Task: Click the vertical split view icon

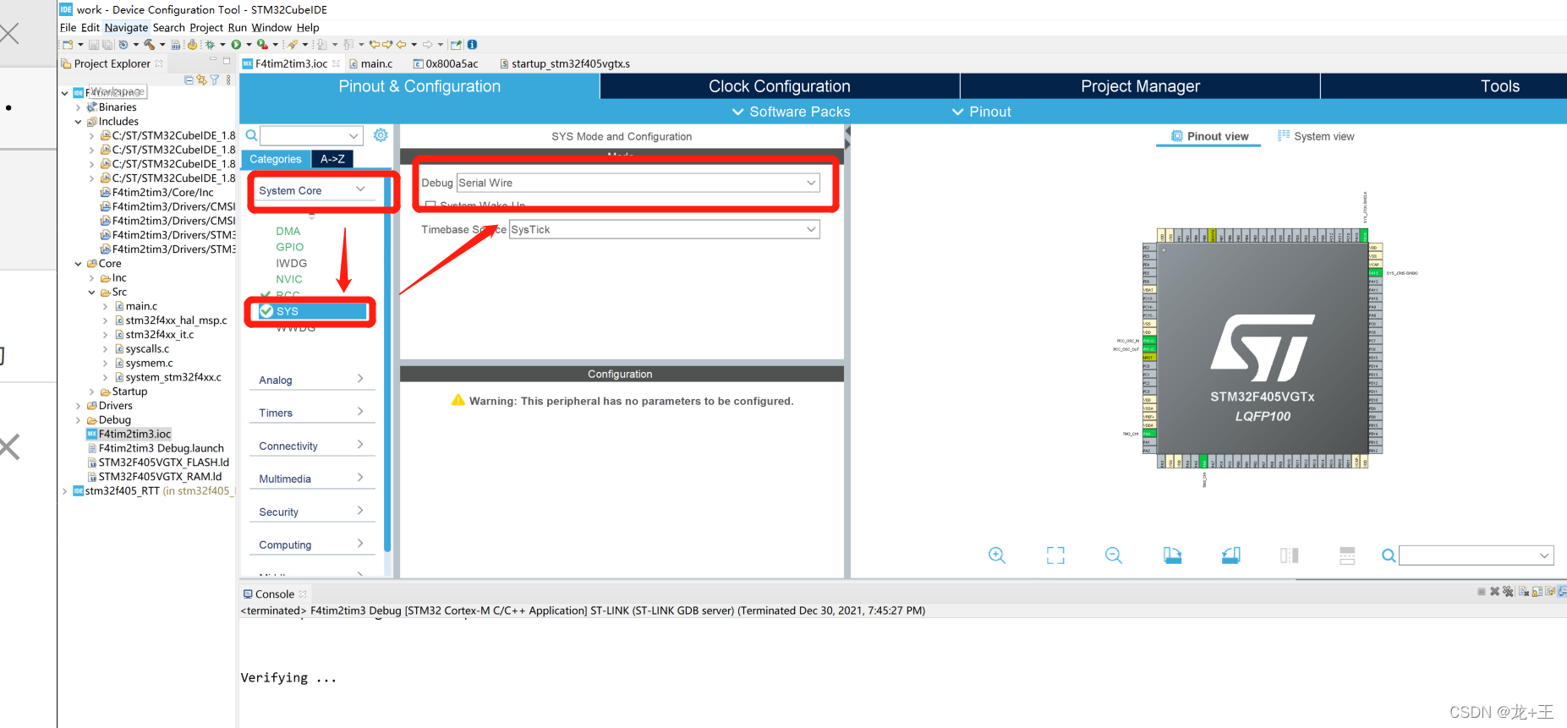Action: click(x=1289, y=556)
